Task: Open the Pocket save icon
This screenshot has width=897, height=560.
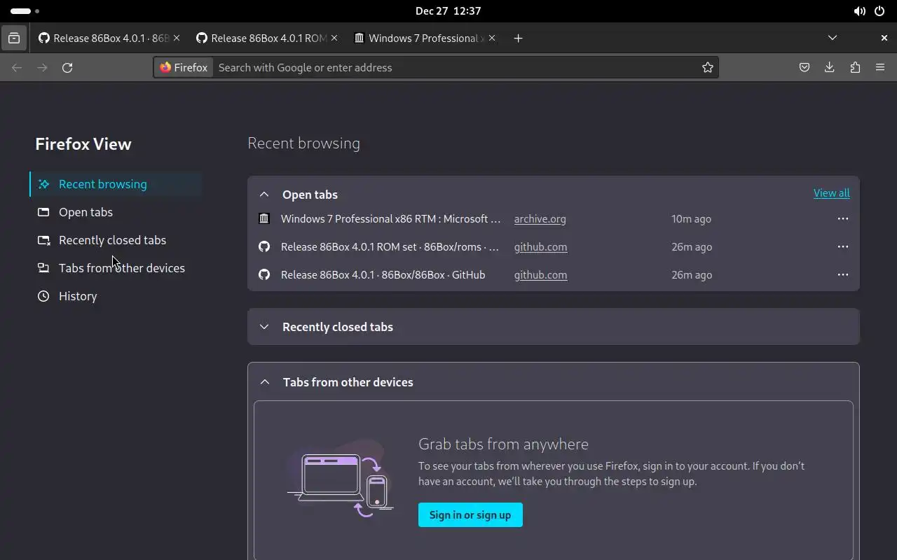Action: (804, 68)
